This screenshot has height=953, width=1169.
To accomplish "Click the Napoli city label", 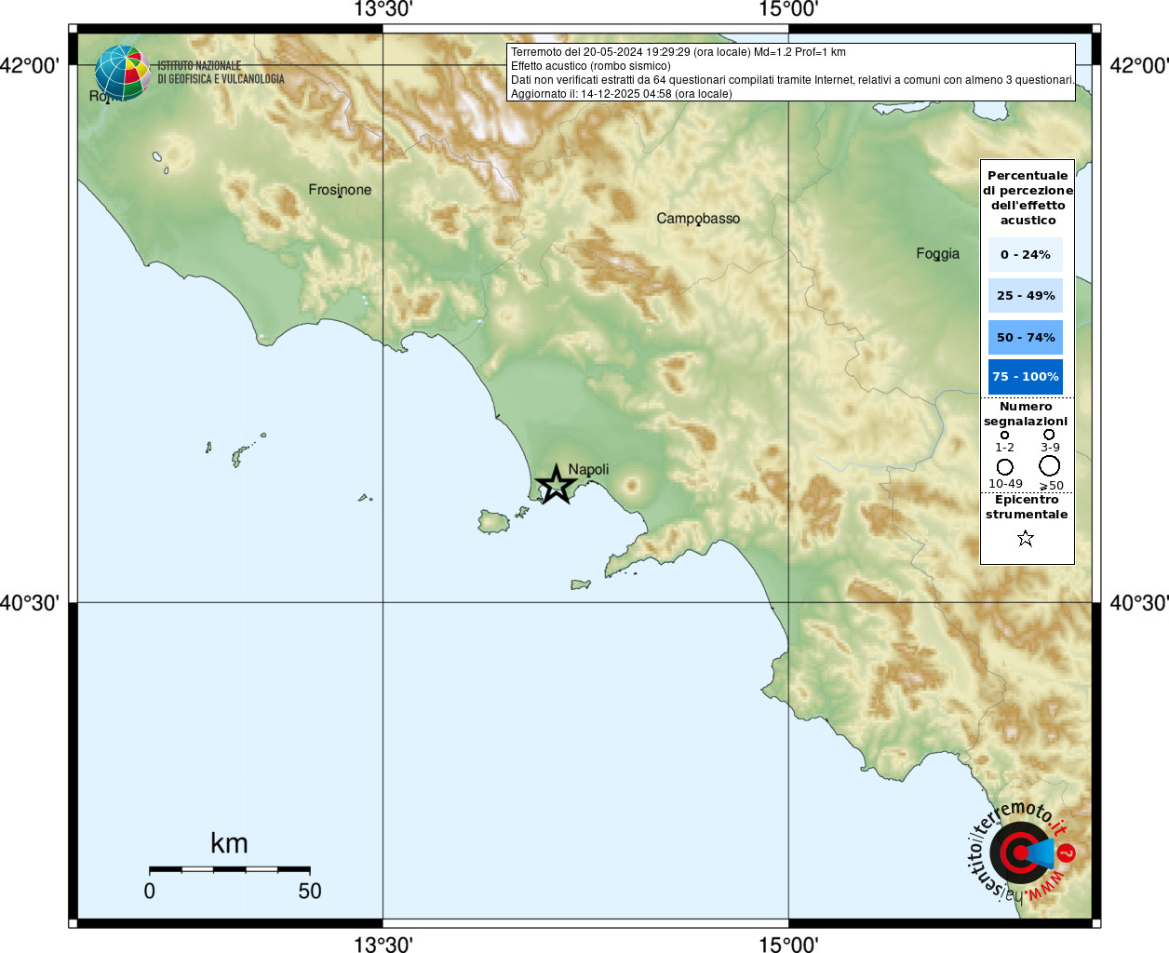I will click(x=588, y=469).
